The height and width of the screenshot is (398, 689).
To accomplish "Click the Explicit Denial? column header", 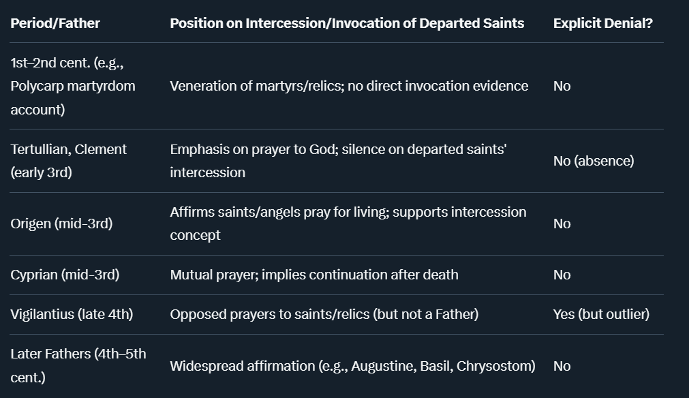I will click(x=602, y=23).
